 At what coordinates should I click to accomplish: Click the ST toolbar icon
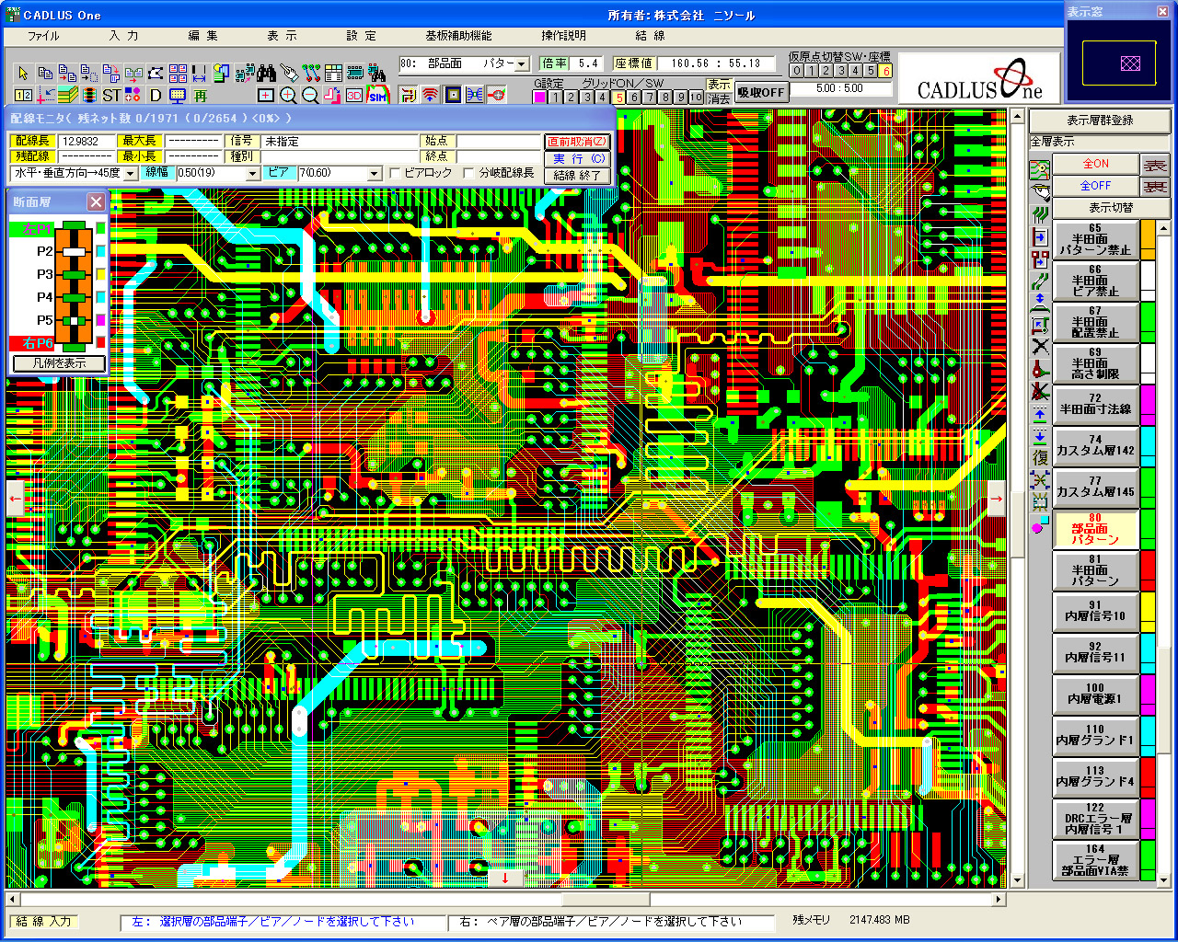coord(111,96)
